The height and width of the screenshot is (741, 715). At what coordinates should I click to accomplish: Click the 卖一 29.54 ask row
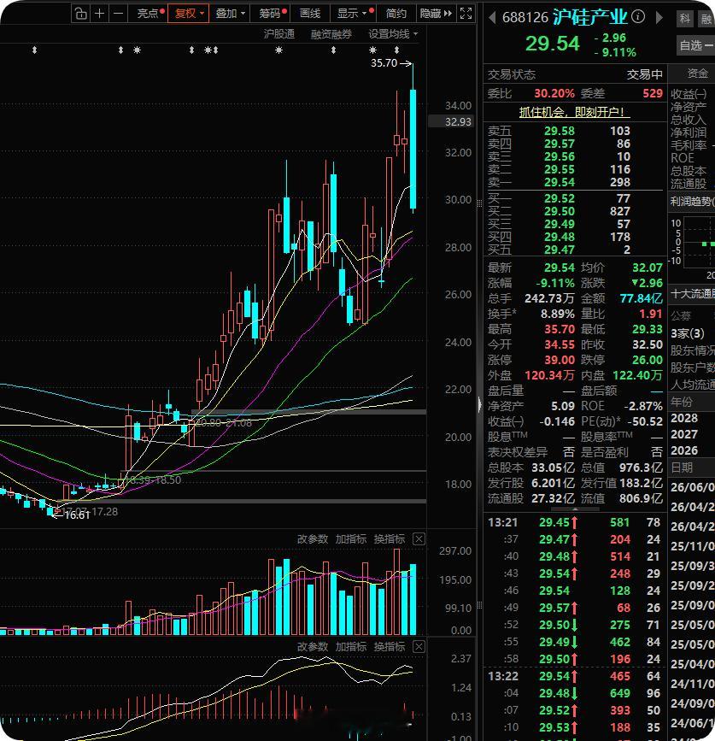click(574, 182)
